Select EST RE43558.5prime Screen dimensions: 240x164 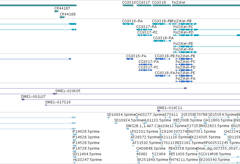coord(169,151)
